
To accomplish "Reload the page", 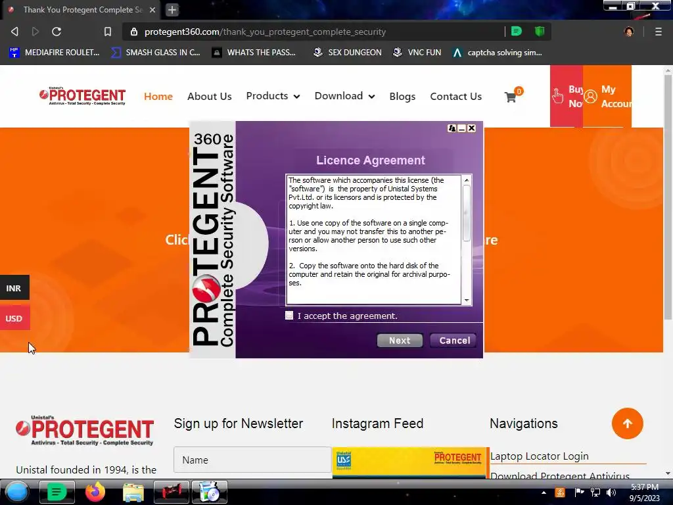I will (x=57, y=32).
